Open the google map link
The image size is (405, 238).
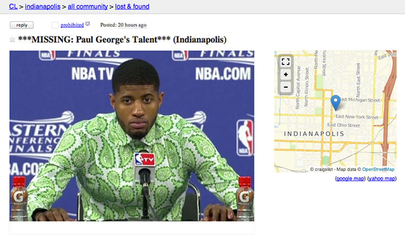350,178
